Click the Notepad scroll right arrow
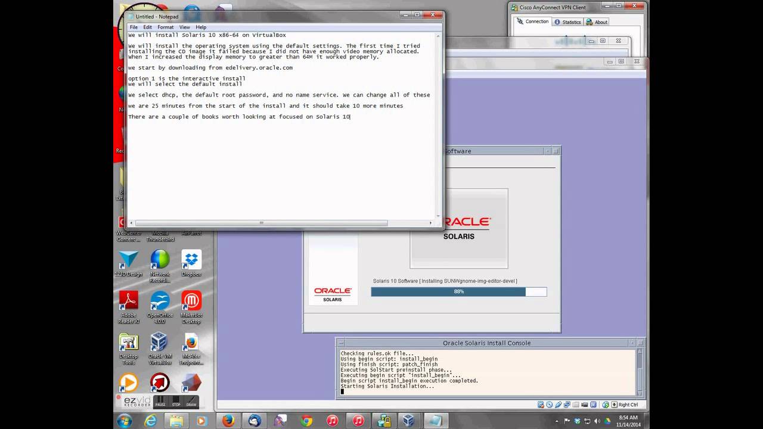763x429 pixels. [432, 223]
